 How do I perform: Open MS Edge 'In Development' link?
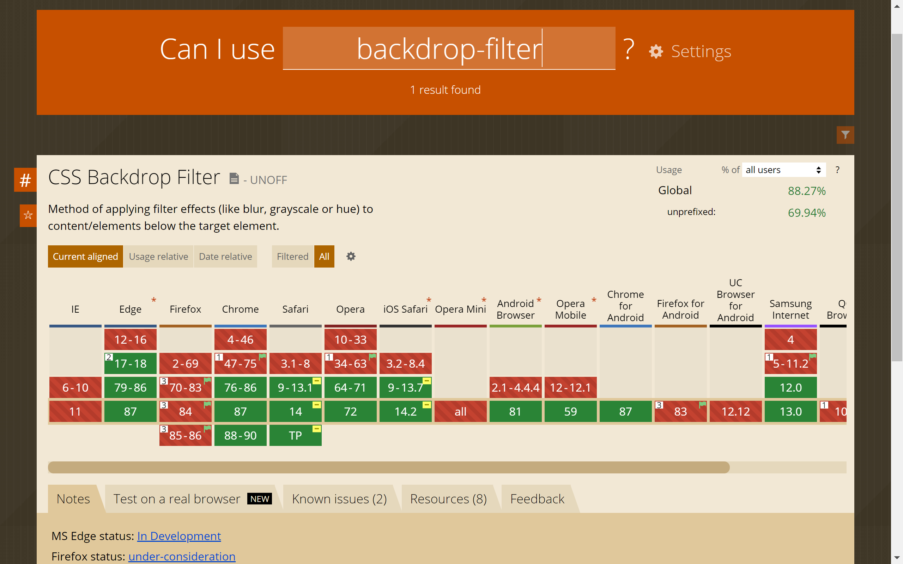click(x=179, y=536)
